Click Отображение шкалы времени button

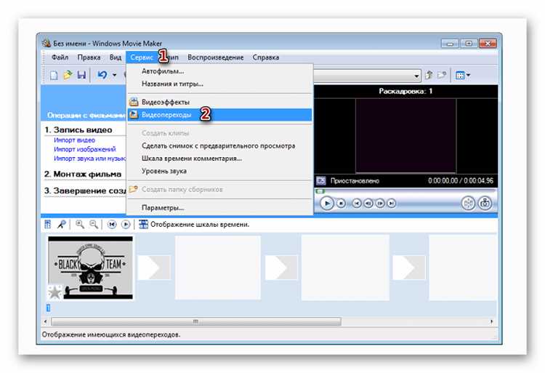point(194,225)
